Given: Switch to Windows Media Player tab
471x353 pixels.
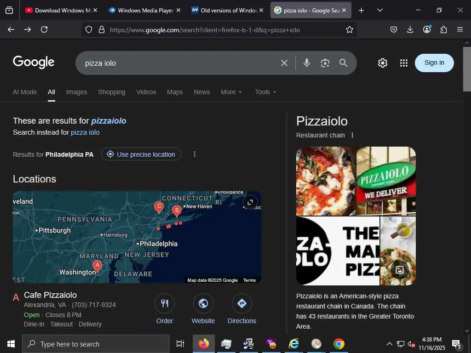Looking at the screenshot, I should (x=145, y=10).
